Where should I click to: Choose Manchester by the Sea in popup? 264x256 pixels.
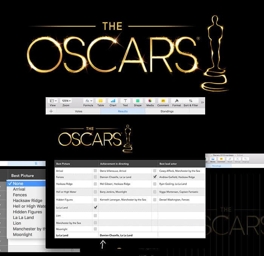point(26,229)
